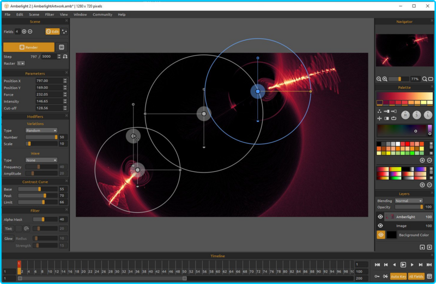Click the tint reset icon next to Tint
The width and height of the screenshot is (436, 284).
pos(26,229)
